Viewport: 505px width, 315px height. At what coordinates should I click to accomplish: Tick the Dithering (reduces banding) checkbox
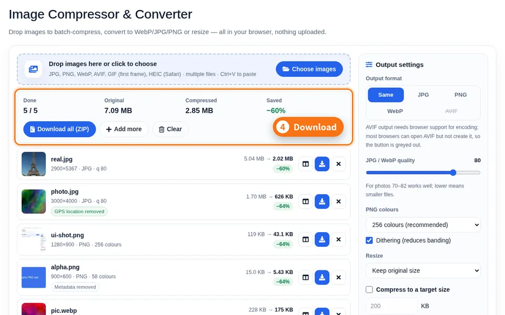point(369,240)
